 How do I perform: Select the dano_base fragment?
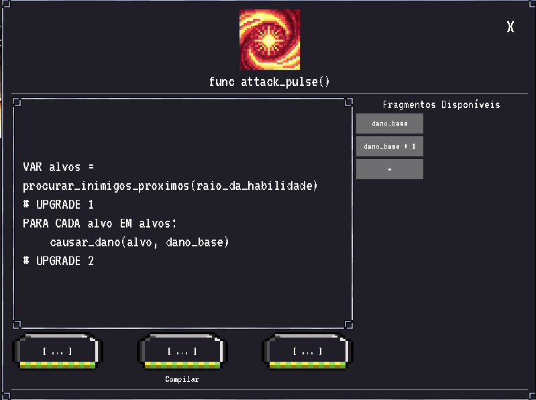pyautogui.click(x=389, y=123)
